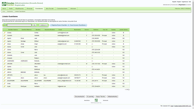Click the edit pencil for ARAYA MANUEL
This screenshot has height=109, width=194.
(5, 72)
